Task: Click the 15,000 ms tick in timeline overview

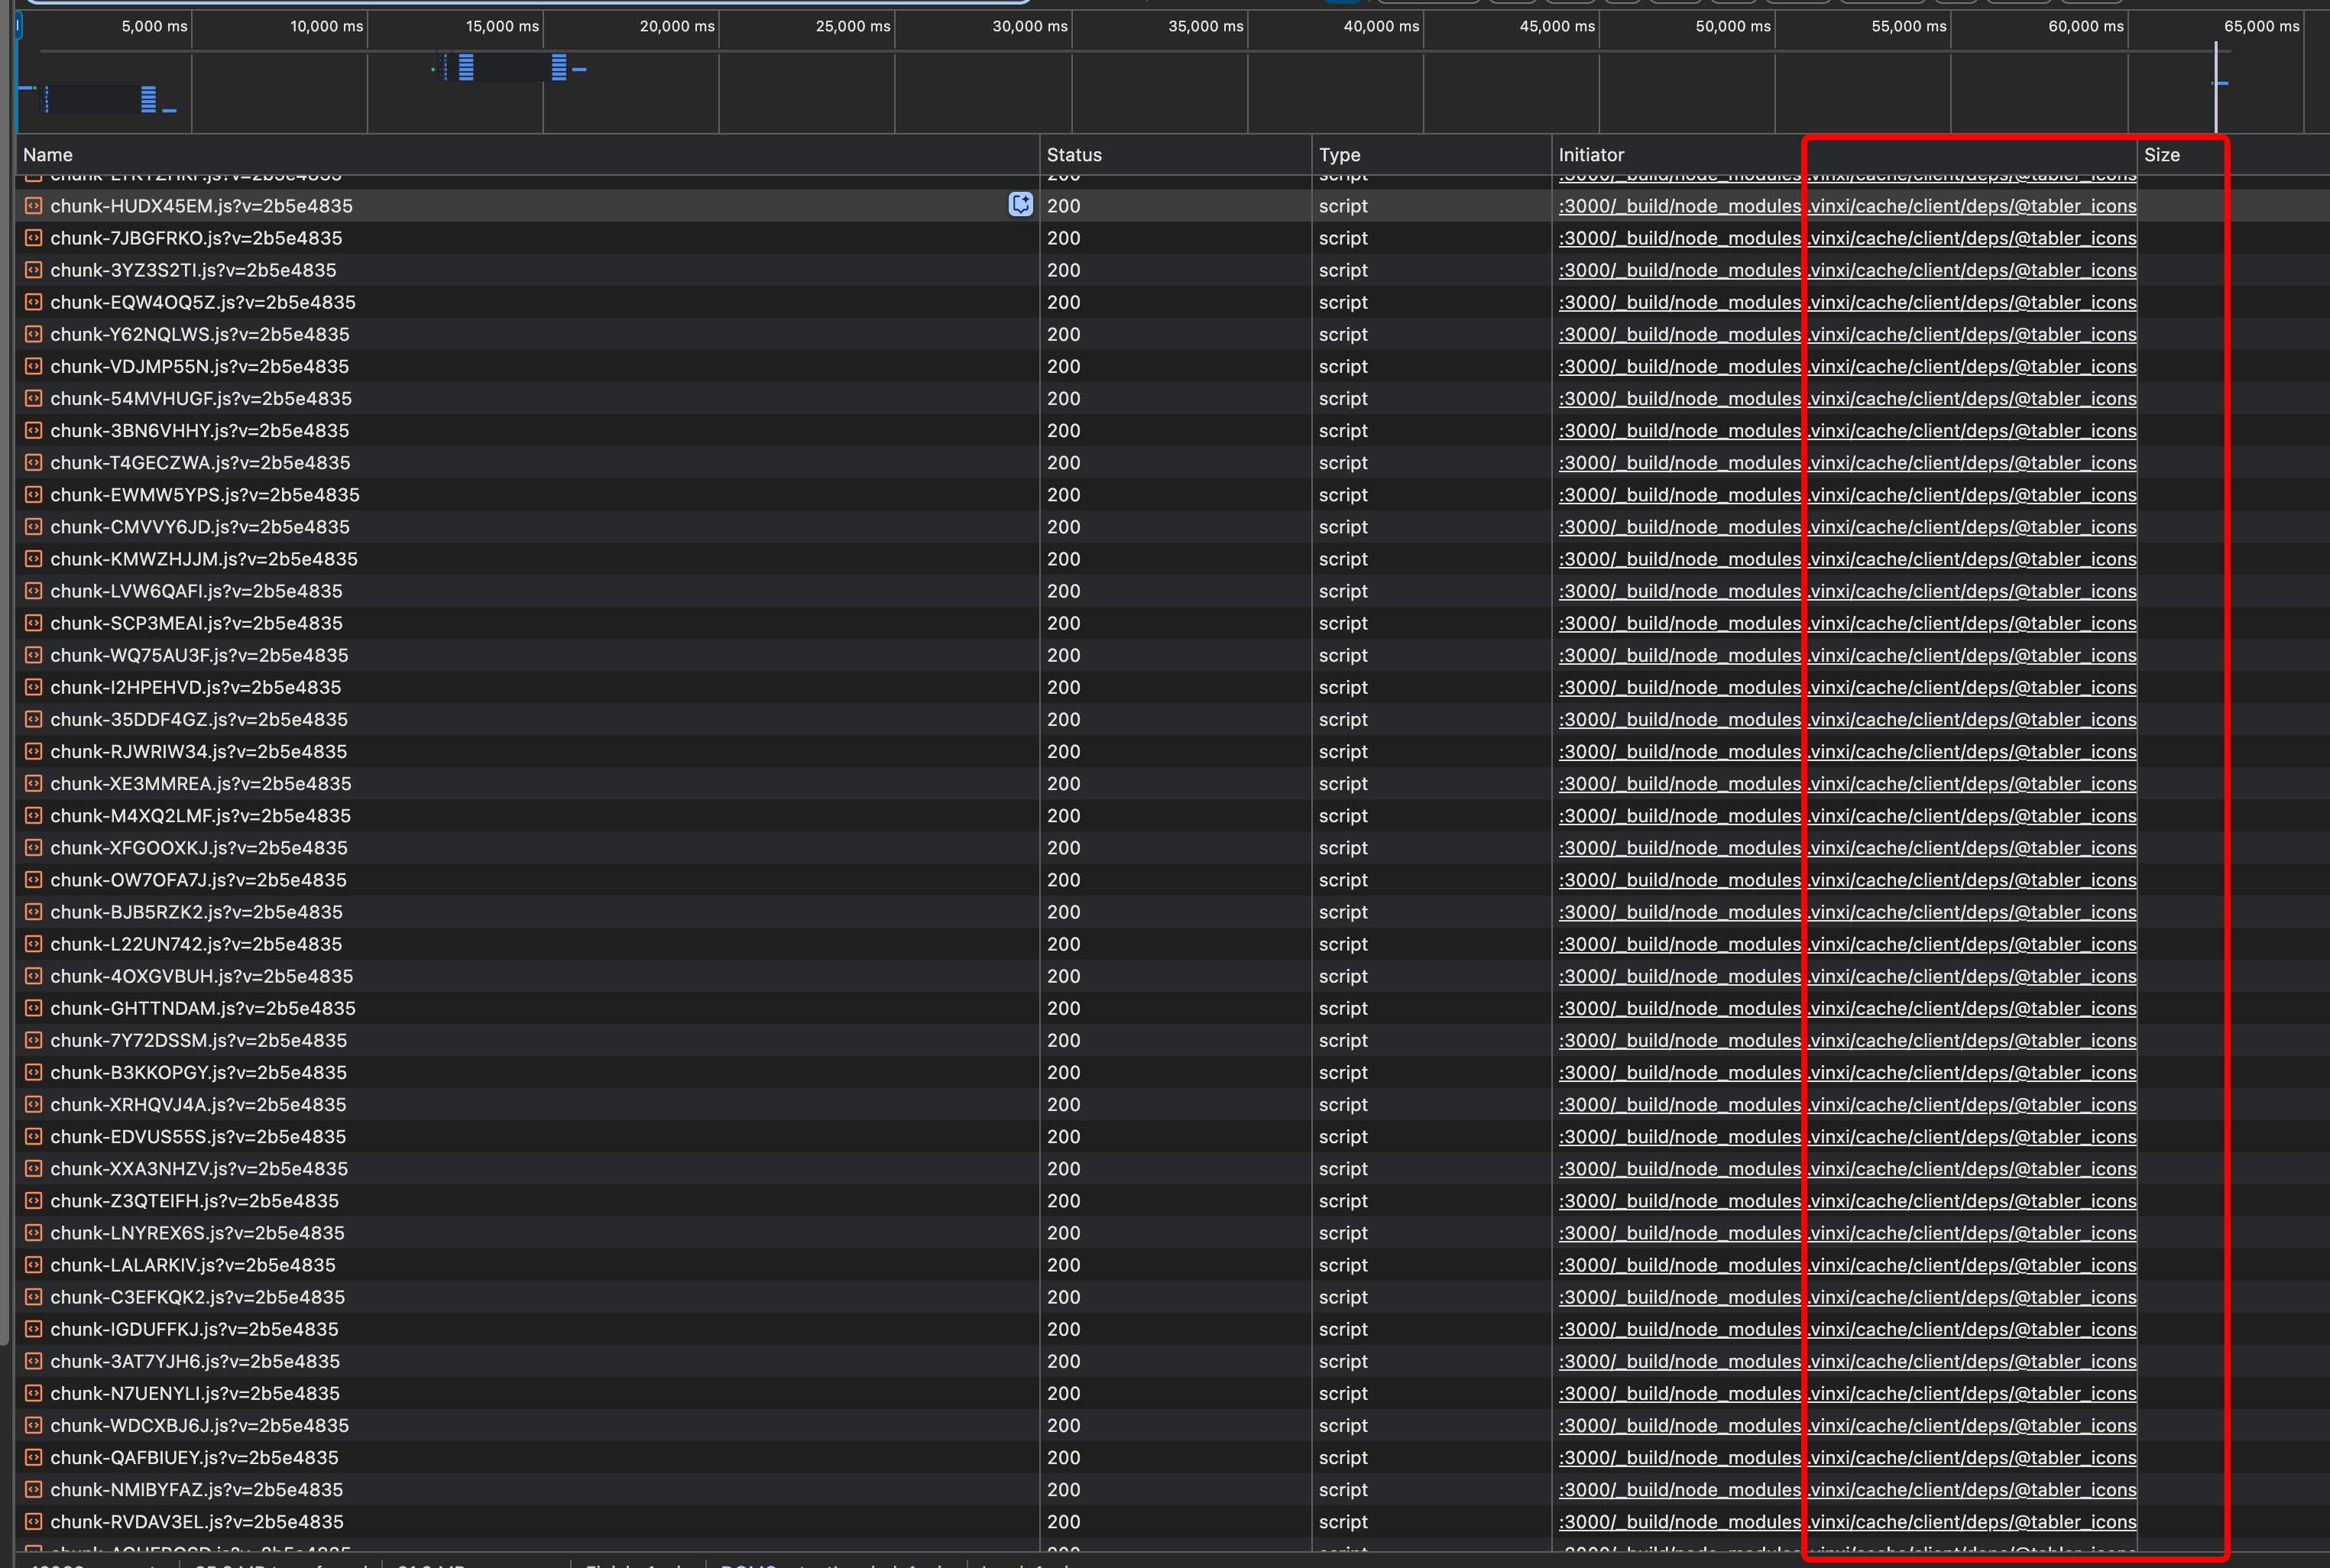Action: tap(502, 26)
